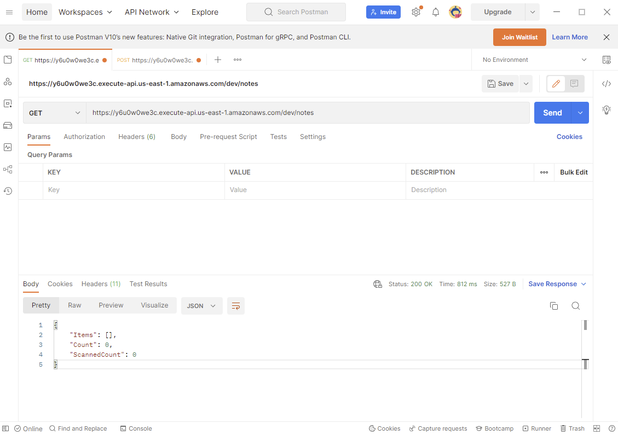Open the Tests tab

click(x=278, y=137)
